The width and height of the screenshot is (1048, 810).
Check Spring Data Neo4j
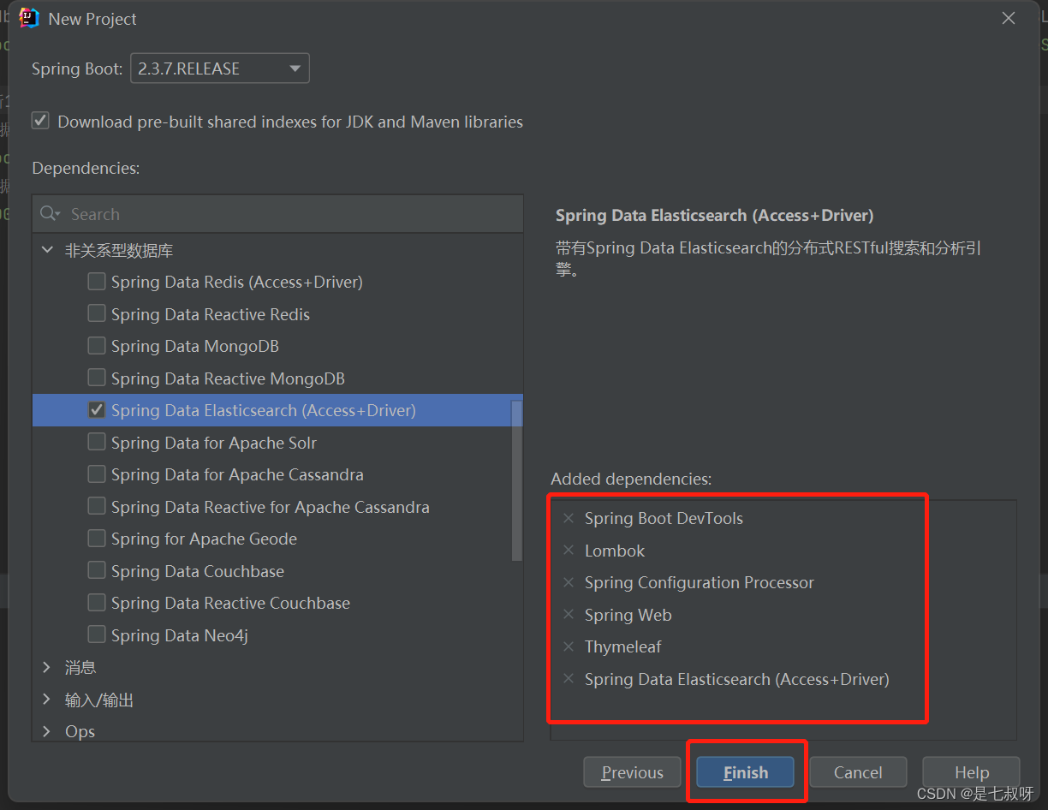point(97,634)
